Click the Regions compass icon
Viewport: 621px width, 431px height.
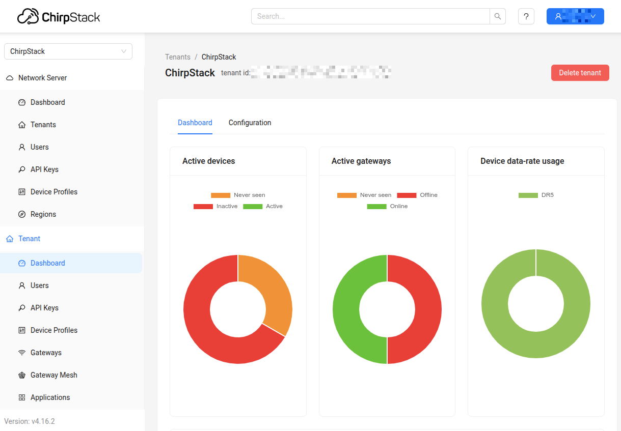pyautogui.click(x=22, y=214)
